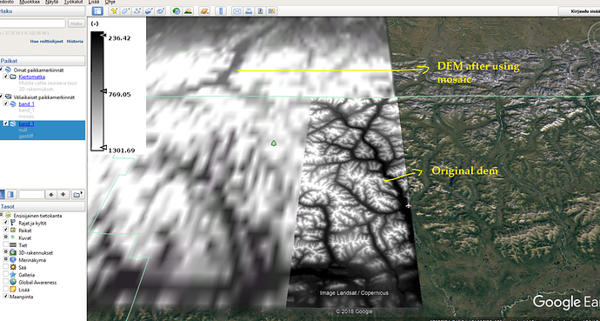Select the add polygon tool
This screenshot has height=321, width=600.
pyautogui.click(x=125, y=11)
